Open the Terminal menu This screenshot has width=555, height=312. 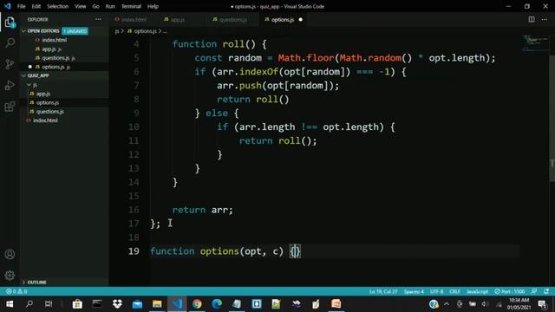click(131, 6)
